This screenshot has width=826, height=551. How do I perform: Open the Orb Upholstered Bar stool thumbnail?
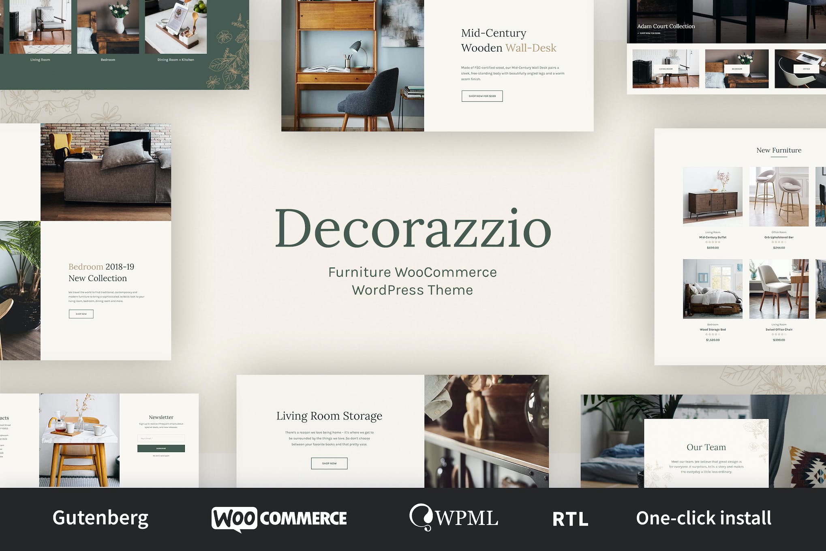[x=779, y=196]
